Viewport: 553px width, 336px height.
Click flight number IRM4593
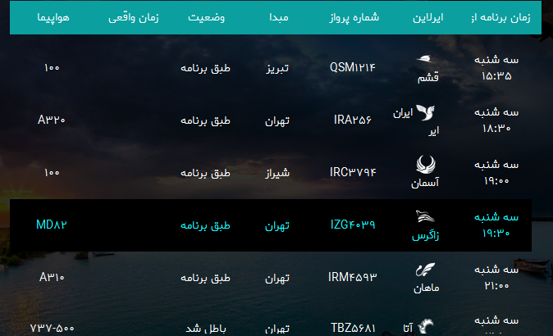(353, 277)
